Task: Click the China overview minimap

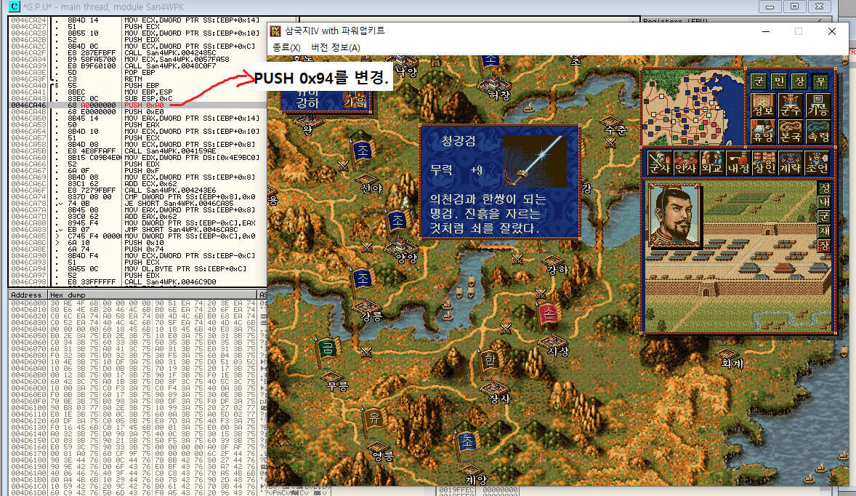Action: click(693, 108)
